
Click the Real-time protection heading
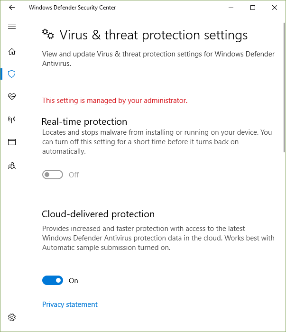click(84, 121)
